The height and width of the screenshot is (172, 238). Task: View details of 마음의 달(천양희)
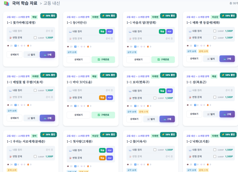pyautogui.click(x=138, y=60)
